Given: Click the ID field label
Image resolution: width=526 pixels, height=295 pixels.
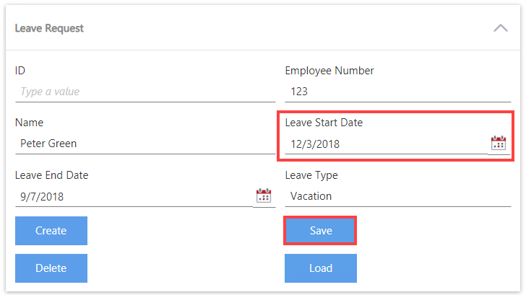Looking at the screenshot, I should (x=20, y=71).
